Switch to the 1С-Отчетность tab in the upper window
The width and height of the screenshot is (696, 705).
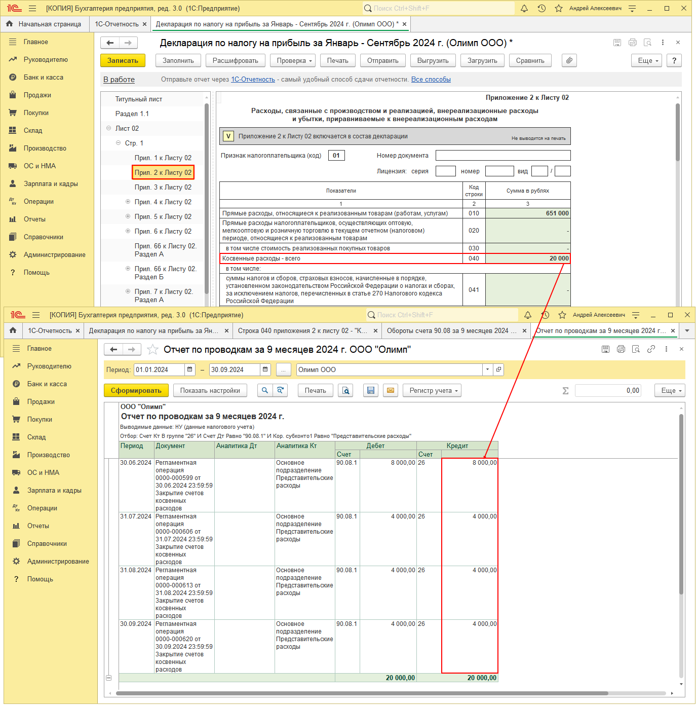117,24
